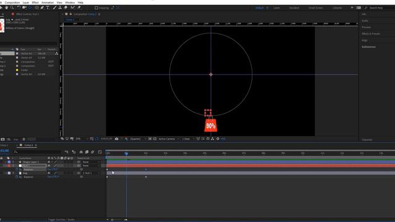Click the Draft 3D icon in timeline

74,152
